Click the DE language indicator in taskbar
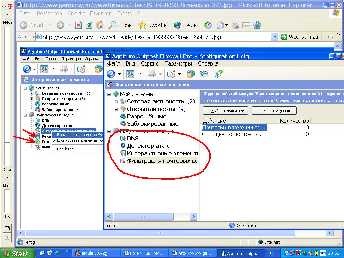 tap(270, 253)
